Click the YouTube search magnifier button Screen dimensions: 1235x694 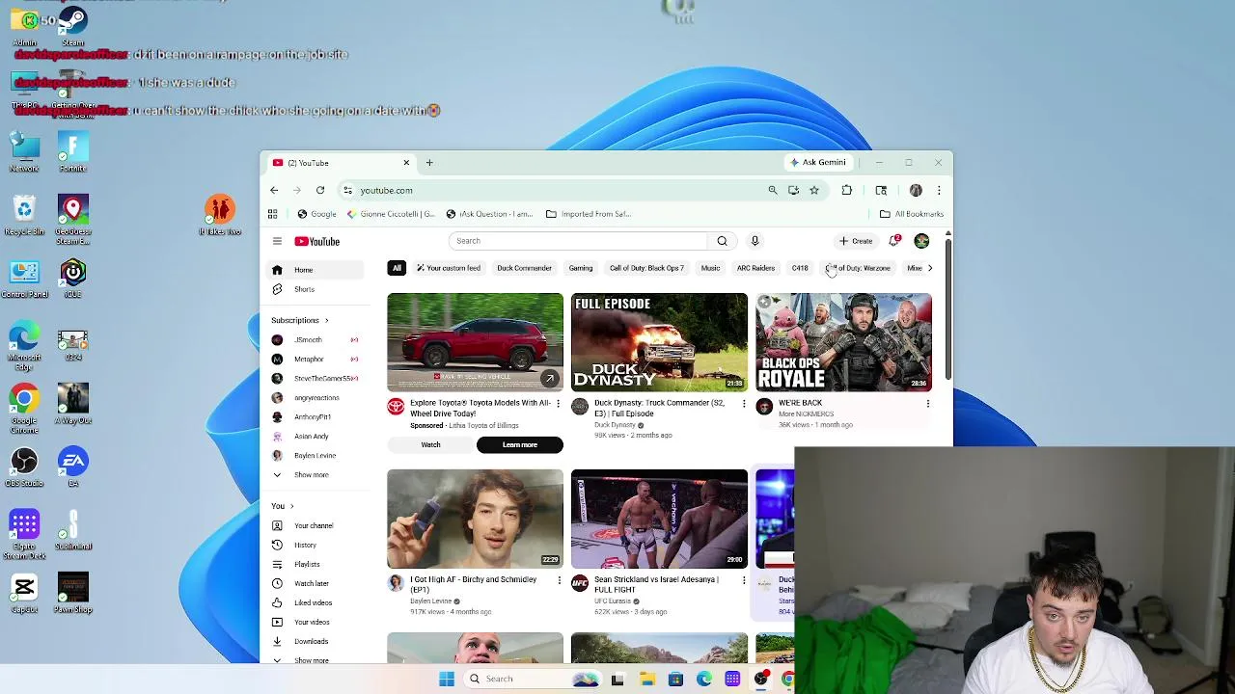(x=722, y=241)
